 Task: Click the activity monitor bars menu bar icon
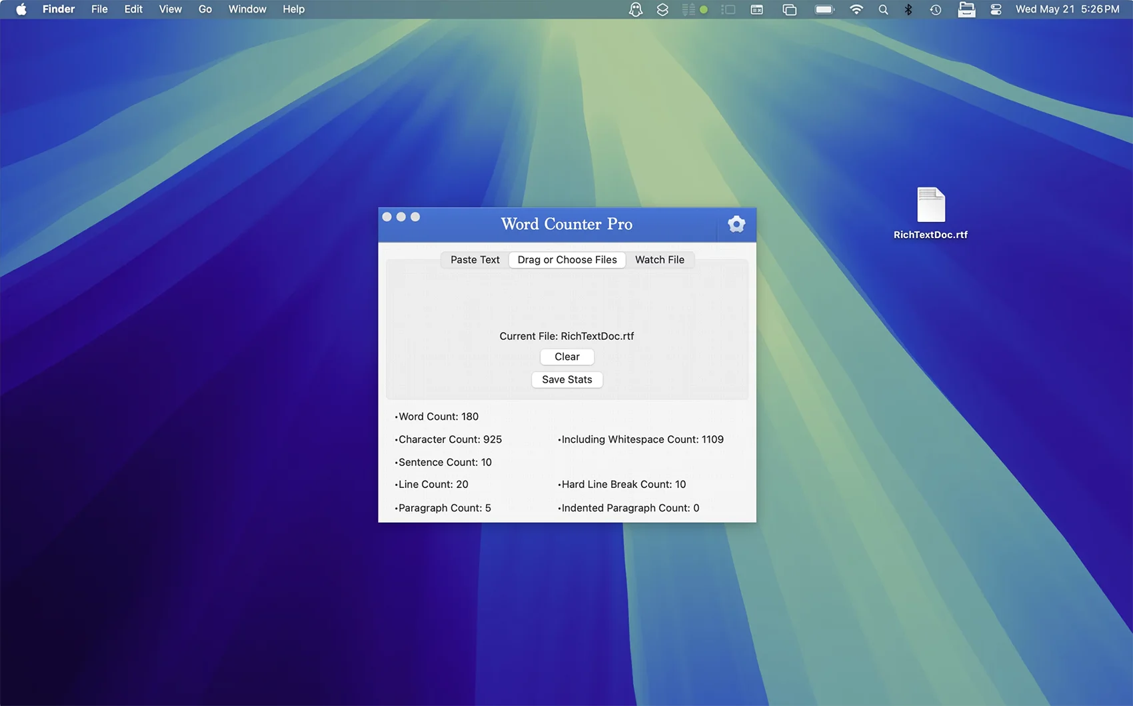click(x=694, y=9)
